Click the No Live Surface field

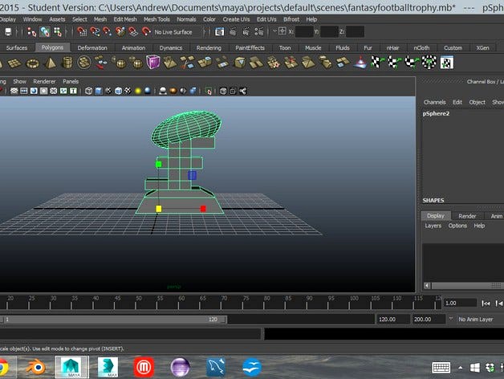pyautogui.click(x=173, y=32)
